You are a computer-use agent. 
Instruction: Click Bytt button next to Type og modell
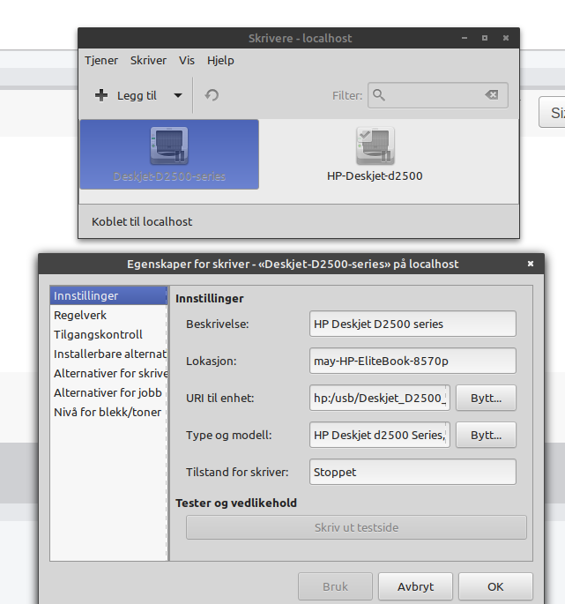point(486,435)
